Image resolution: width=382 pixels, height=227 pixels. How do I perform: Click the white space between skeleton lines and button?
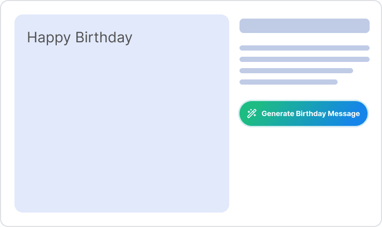point(304,92)
